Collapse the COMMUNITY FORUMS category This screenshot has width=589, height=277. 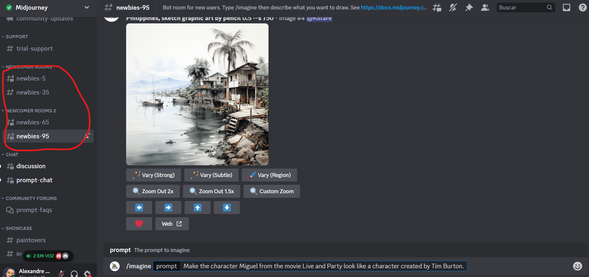31,198
